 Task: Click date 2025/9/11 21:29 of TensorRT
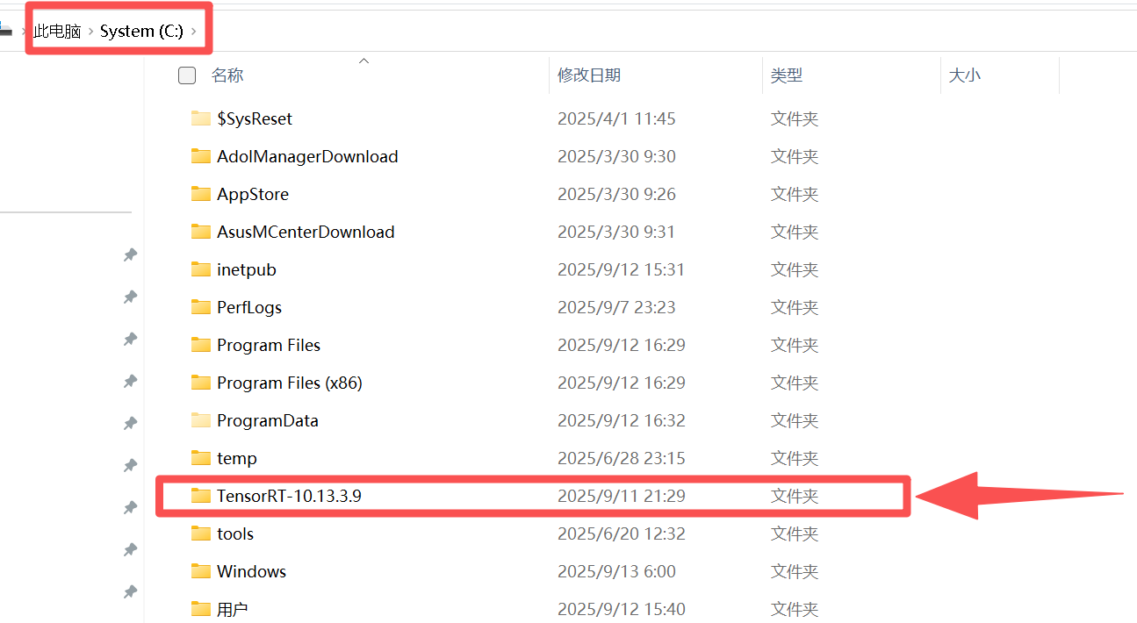[622, 496]
